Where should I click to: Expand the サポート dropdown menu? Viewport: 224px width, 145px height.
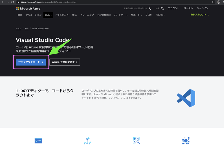point(137,15)
